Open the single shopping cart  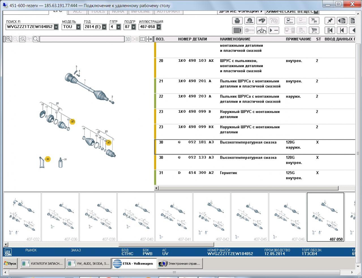(x=314, y=30)
